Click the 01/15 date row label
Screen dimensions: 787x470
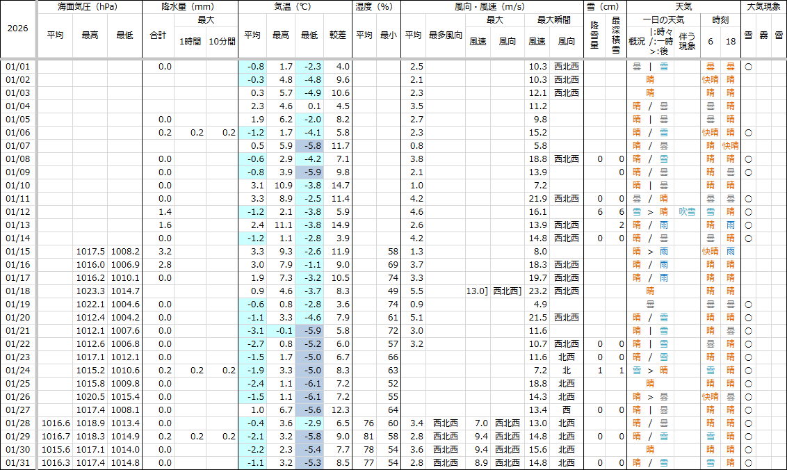(x=18, y=252)
